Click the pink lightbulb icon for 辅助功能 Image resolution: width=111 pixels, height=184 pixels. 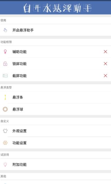(5, 52)
